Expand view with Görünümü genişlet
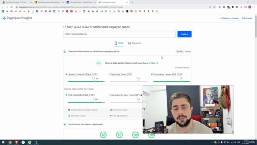Image resolution: width=257 pixels, height=145 pixels. (x=182, y=68)
